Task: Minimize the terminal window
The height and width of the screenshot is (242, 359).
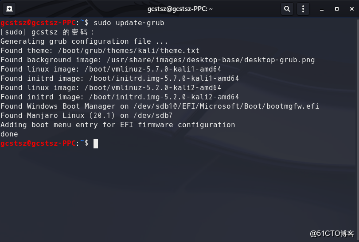Action: [322, 9]
